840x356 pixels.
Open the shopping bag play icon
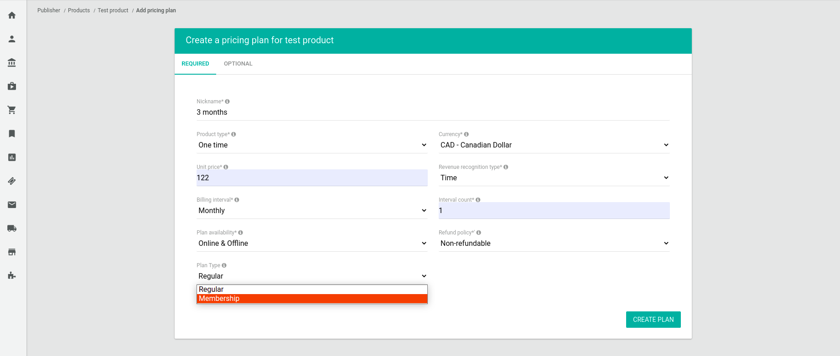[12, 86]
